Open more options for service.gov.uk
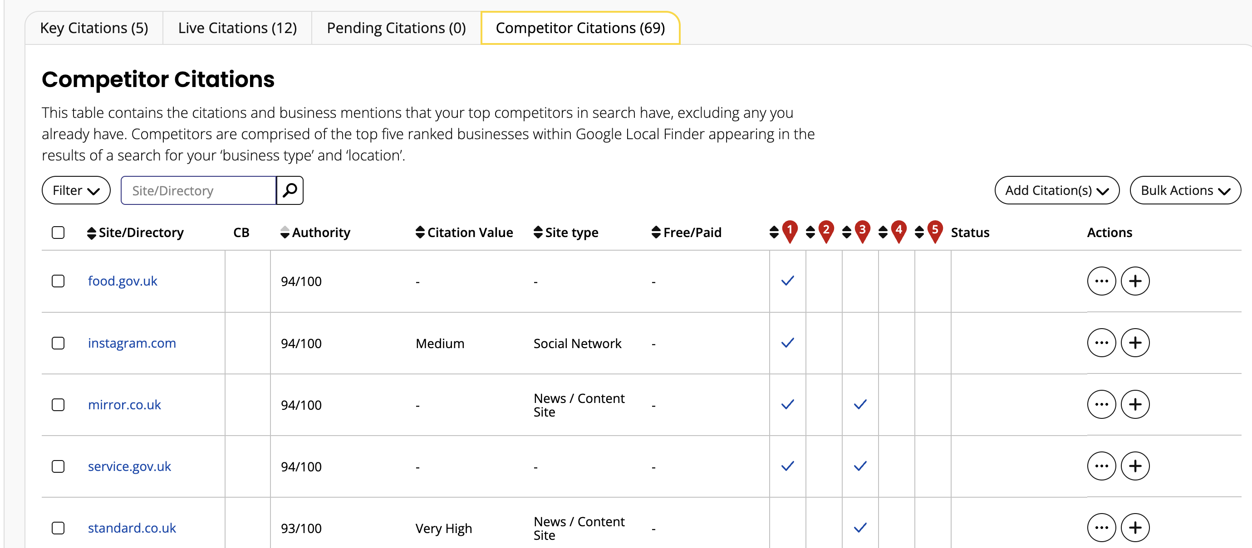This screenshot has height=548, width=1252. click(1101, 466)
